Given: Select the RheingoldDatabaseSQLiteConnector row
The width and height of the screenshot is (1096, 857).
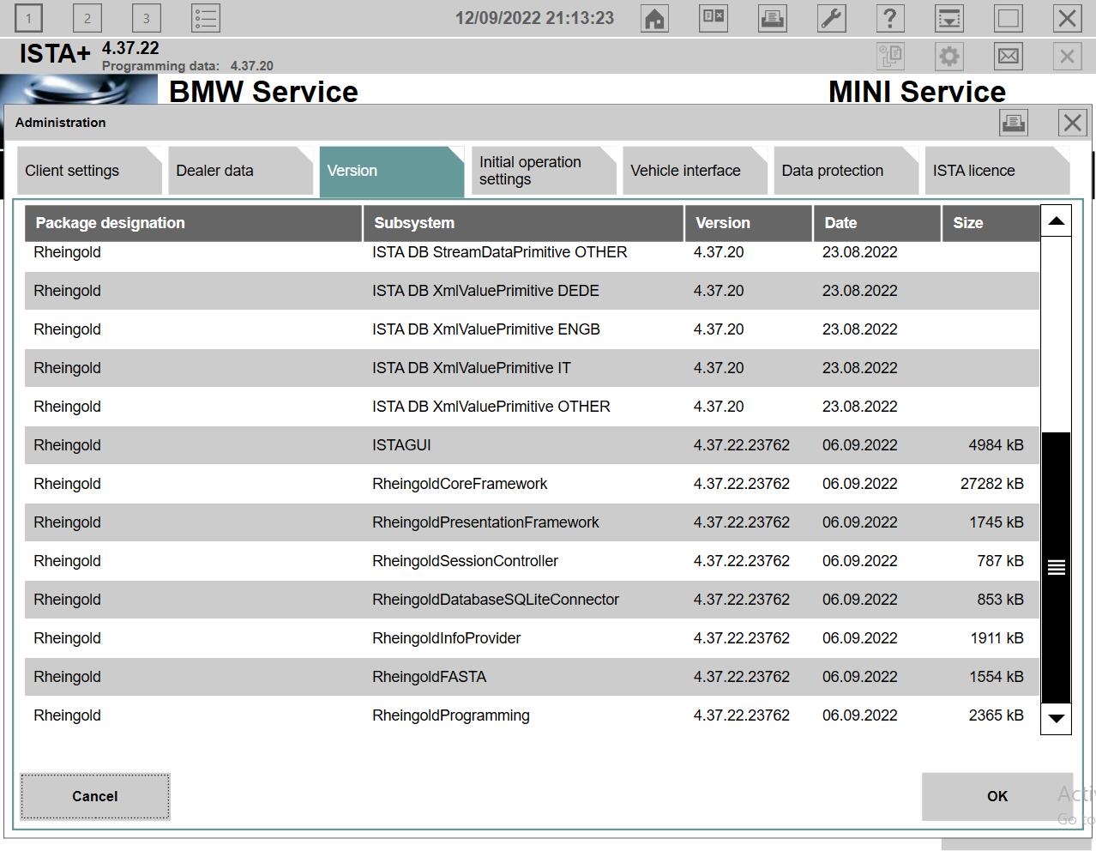Looking at the screenshot, I should coord(532,600).
